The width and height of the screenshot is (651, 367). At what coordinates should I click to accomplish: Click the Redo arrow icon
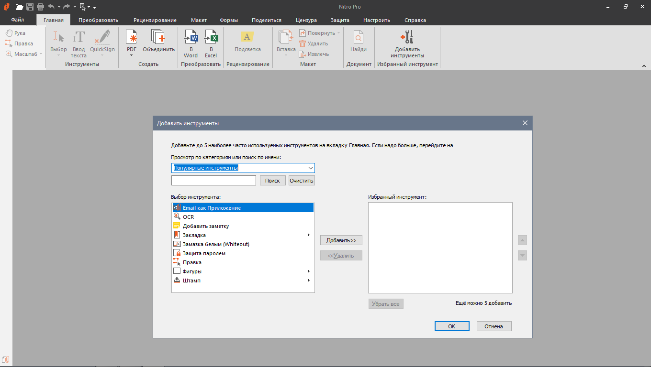(67, 7)
